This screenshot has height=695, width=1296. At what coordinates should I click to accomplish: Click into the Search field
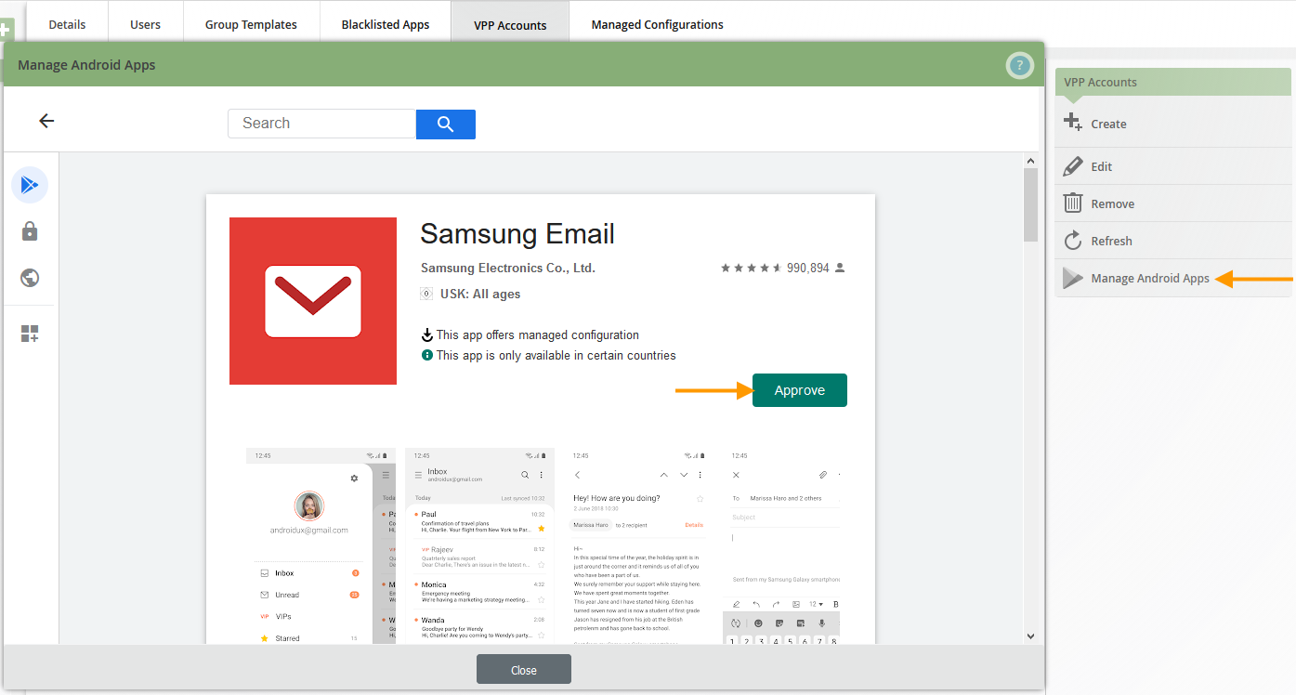[x=321, y=124]
